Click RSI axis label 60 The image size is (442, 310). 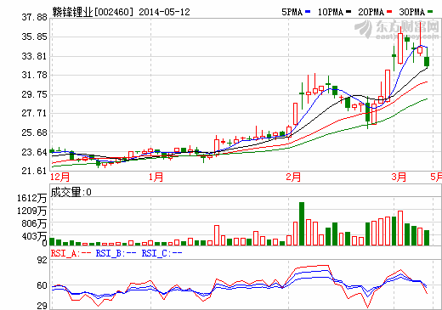[x=42, y=285]
